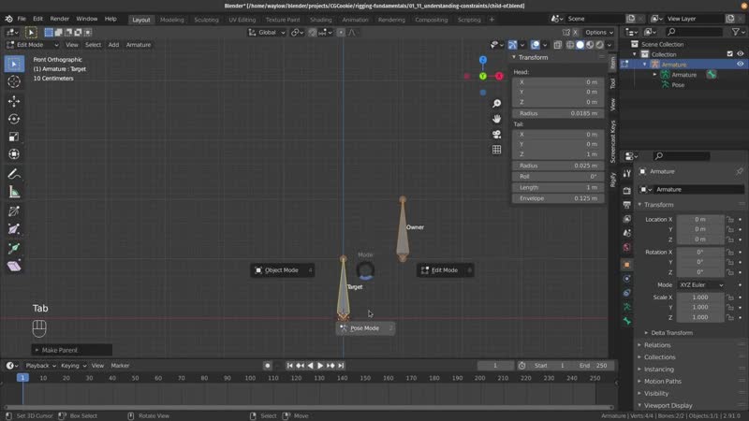Expand the Make Parent operator panel
The image size is (749, 421).
72,350
